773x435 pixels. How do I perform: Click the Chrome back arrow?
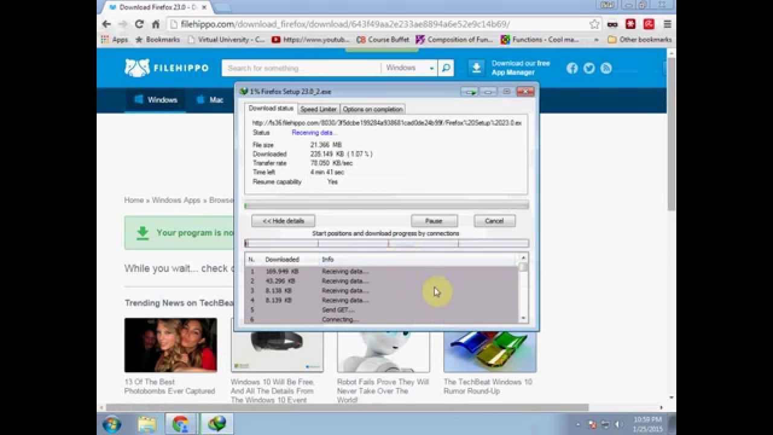[106, 24]
